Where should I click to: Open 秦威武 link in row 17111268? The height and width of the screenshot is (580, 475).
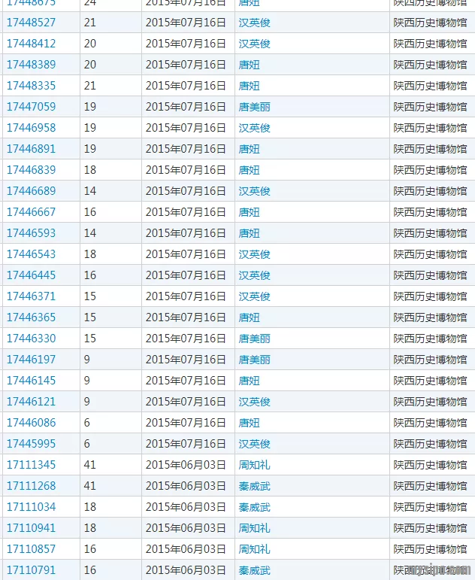[x=254, y=486]
